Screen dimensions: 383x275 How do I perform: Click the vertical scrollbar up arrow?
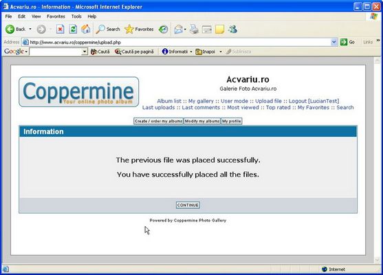pyautogui.click(x=377, y=60)
